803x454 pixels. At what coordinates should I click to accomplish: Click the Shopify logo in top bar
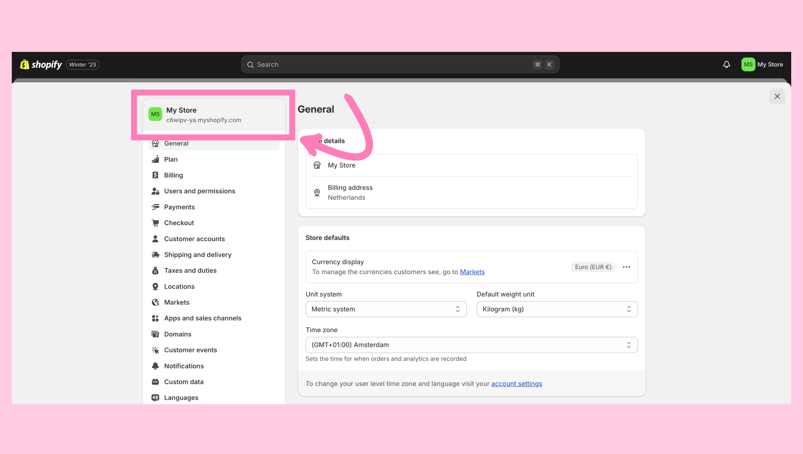[41, 65]
